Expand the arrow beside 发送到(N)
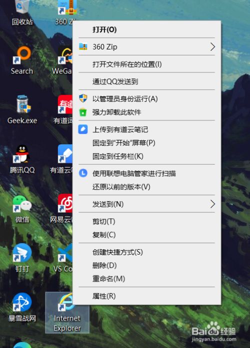Image resolution: width=250 pixels, height=348 pixels. [212, 204]
